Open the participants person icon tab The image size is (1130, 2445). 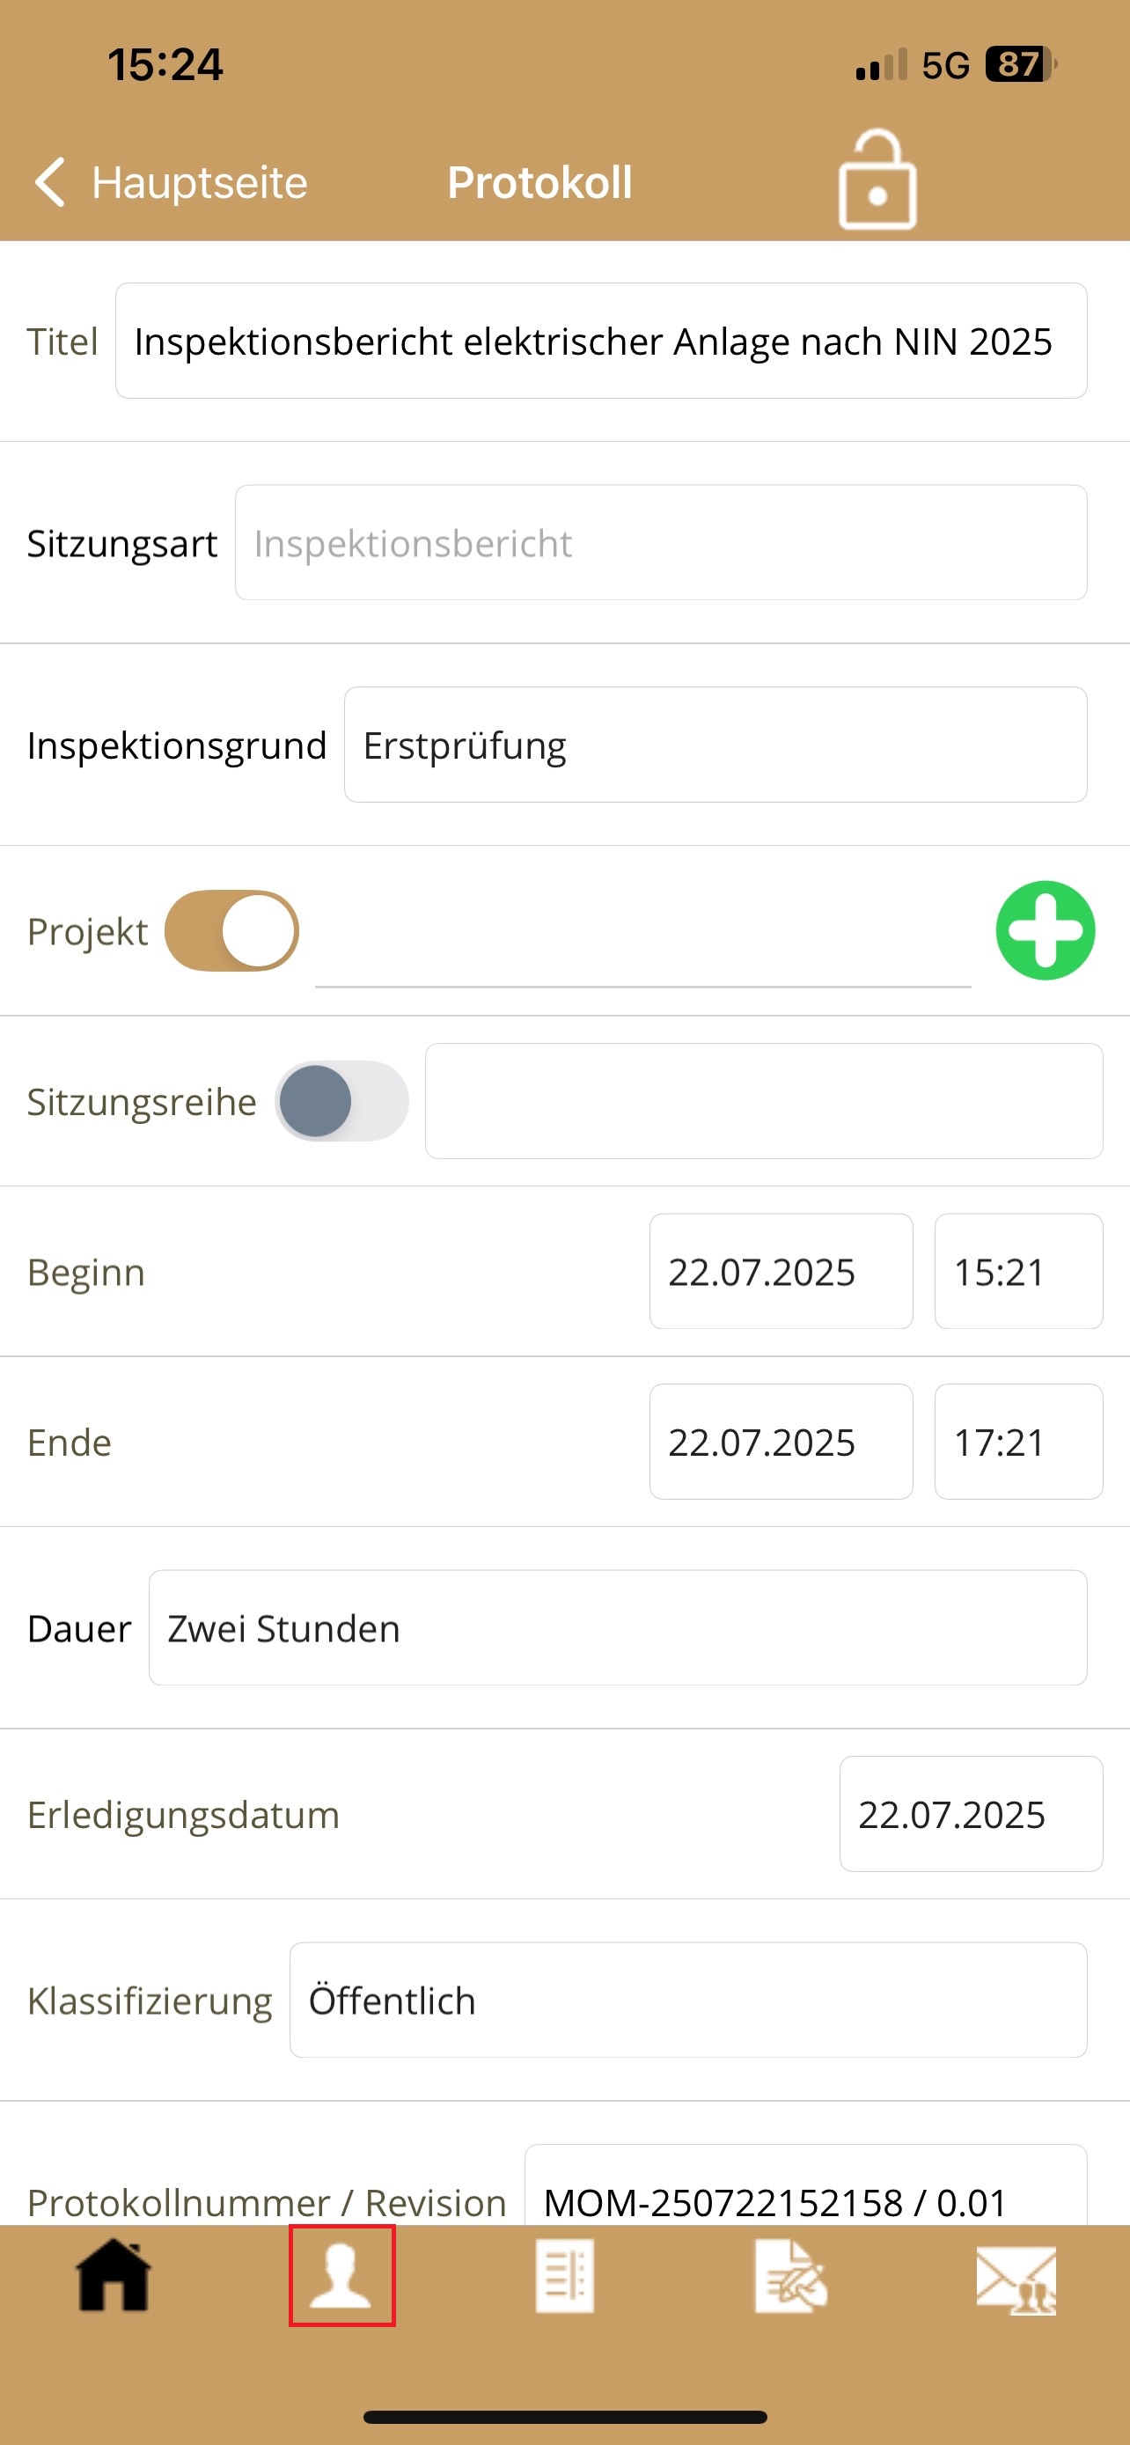coord(341,2275)
